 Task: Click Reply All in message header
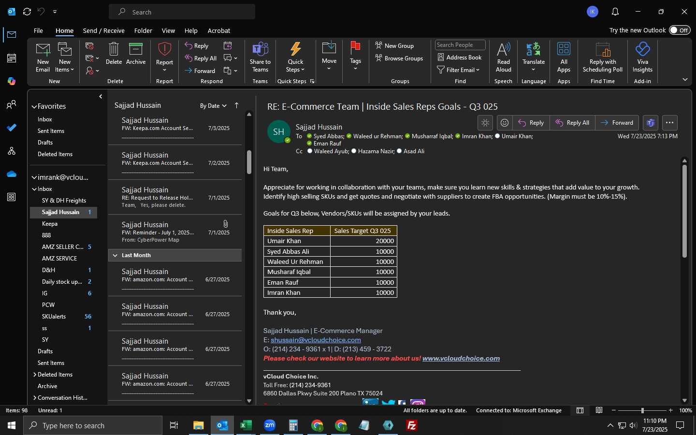pos(573,123)
